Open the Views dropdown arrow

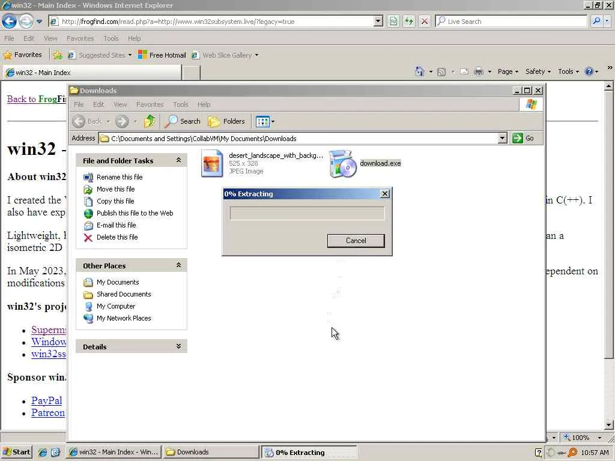pos(273,121)
